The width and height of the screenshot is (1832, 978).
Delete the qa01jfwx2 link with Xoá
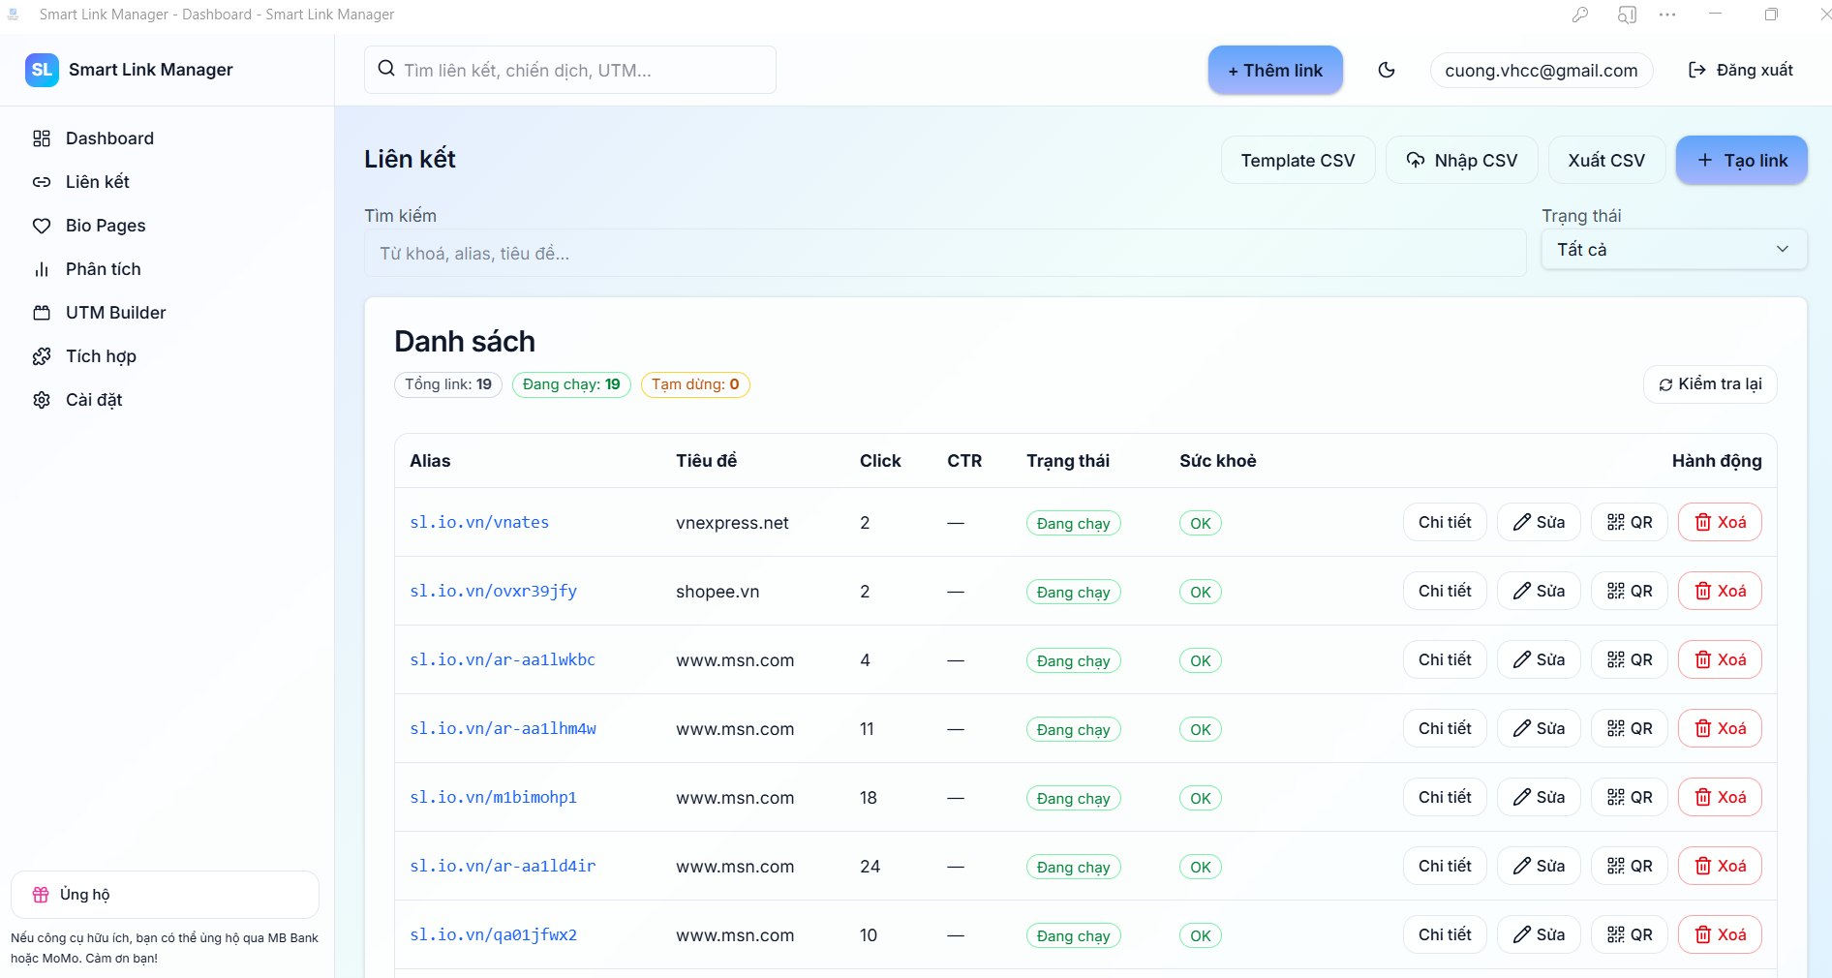[1720, 934]
